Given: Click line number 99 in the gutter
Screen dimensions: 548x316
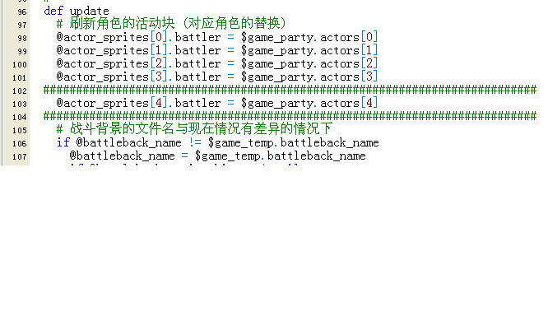Looking at the screenshot, I should [x=22, y=51].
